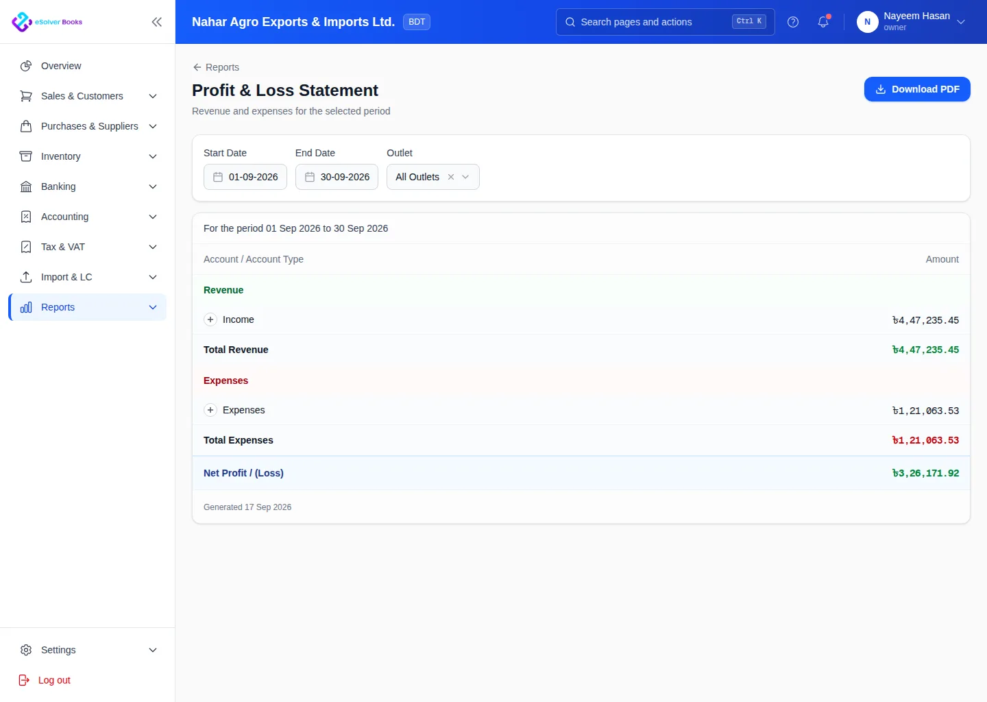Click the back arrow beside Reports
This screenshot has width=987, height=702.
click(197, 67)
